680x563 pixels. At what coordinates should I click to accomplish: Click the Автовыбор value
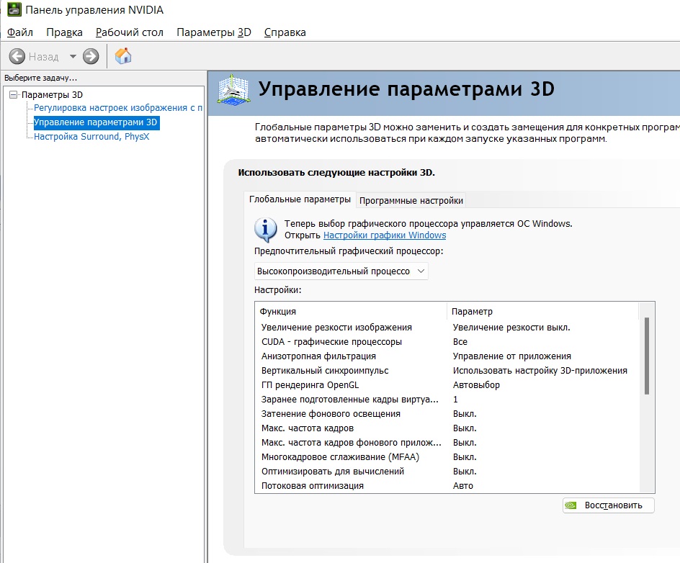pyautogui.click(x=476, y=385)
